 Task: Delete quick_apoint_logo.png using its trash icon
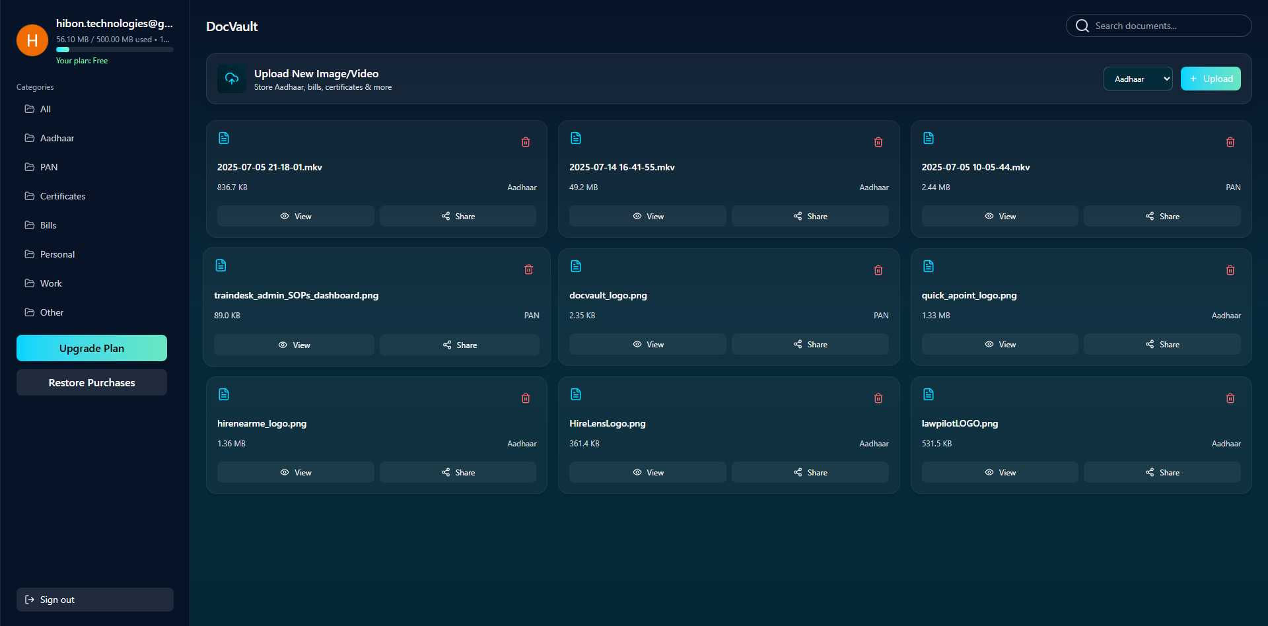tap(1230, 269)
